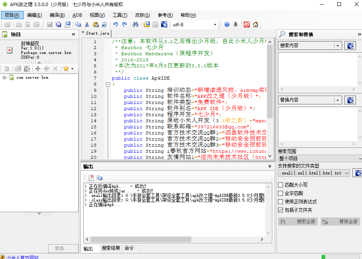The width and height of the screenshot is (362, 259).
Task: Collapse the 搜索和替换 panel with double chevron
Action: 359,34
